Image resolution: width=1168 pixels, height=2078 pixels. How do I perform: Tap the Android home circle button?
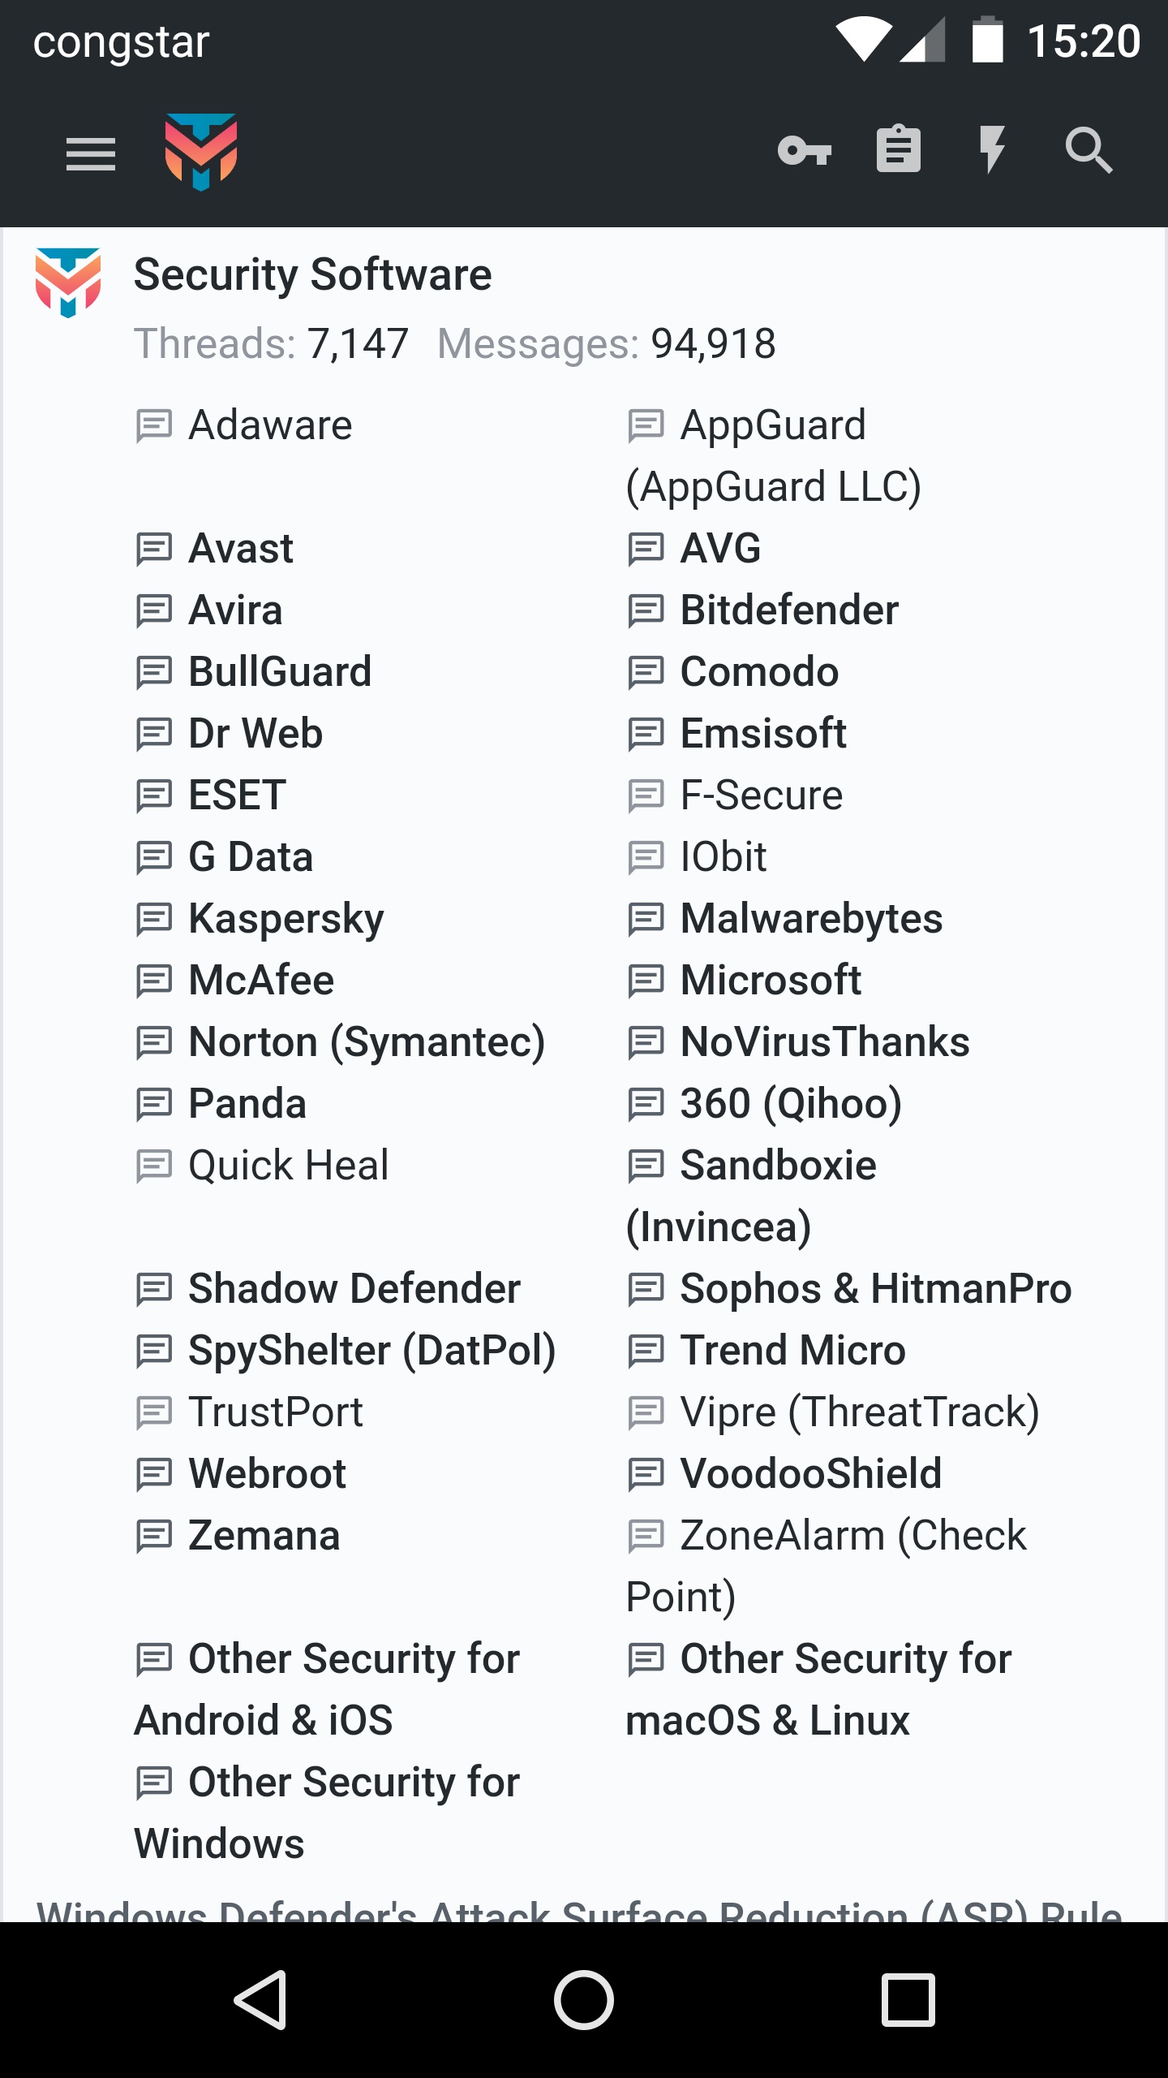pos(584,2000)
